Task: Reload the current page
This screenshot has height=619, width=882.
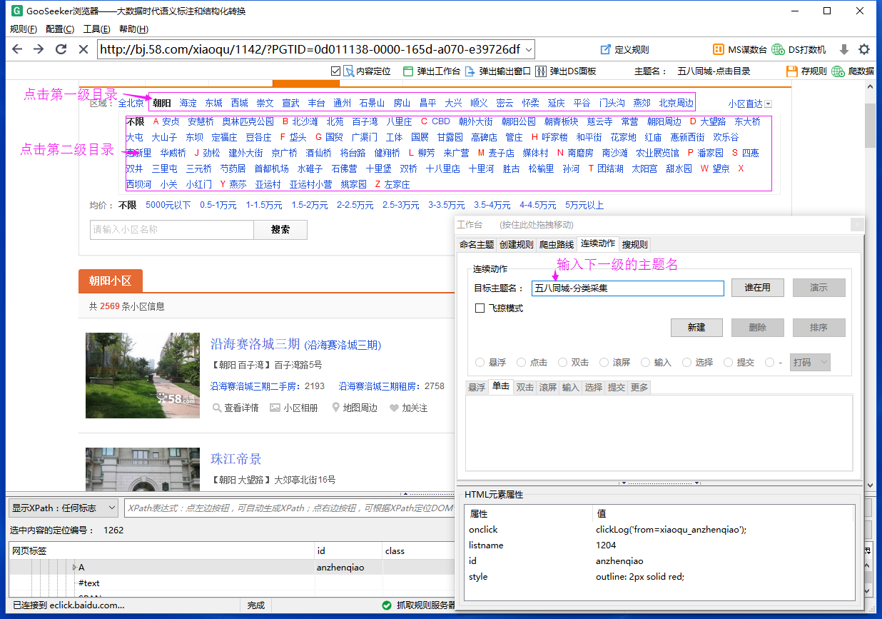Action: tap(61, 49)
